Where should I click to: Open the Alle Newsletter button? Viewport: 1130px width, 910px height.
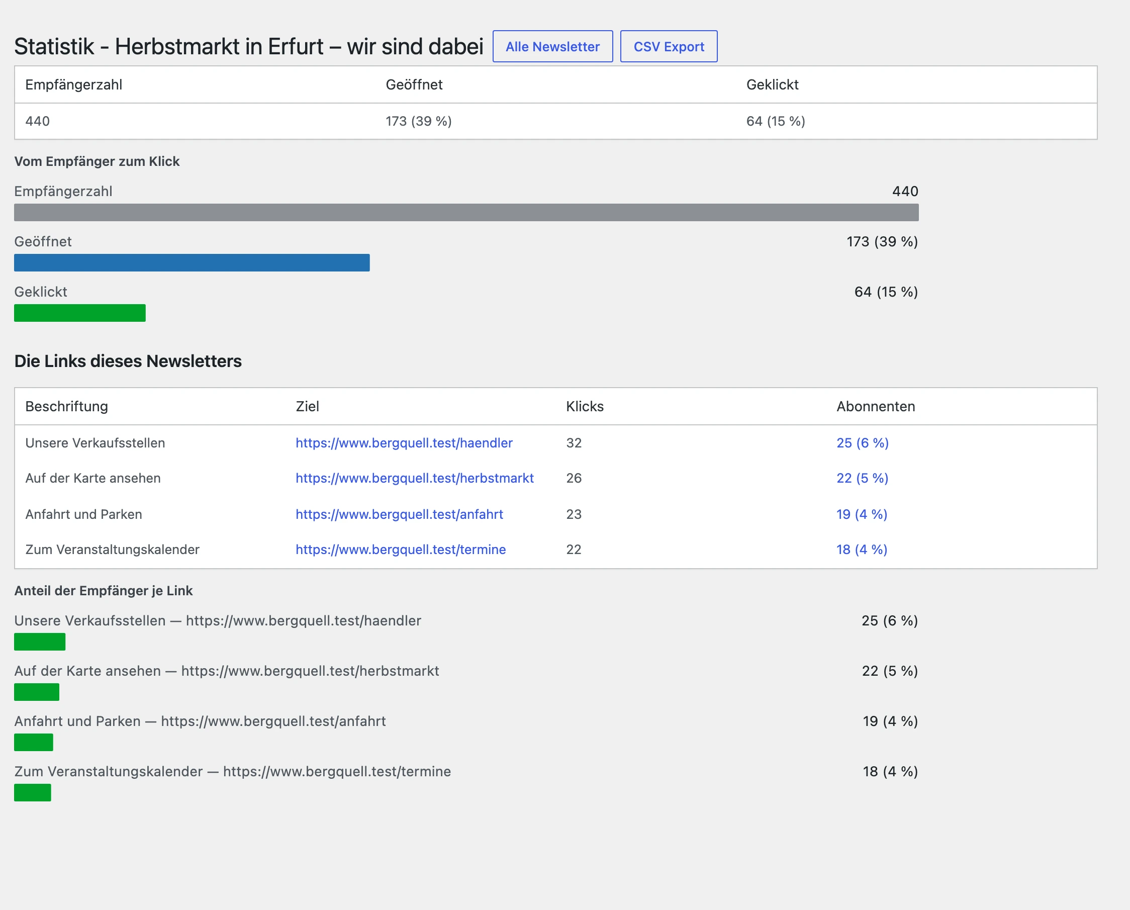point(552,47)
